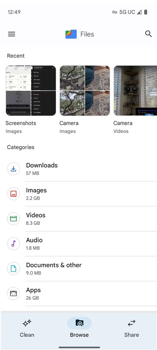Tap the Videos clapperboard icon
The width and height of the screenshot is (157, 350).
(13, 219)
